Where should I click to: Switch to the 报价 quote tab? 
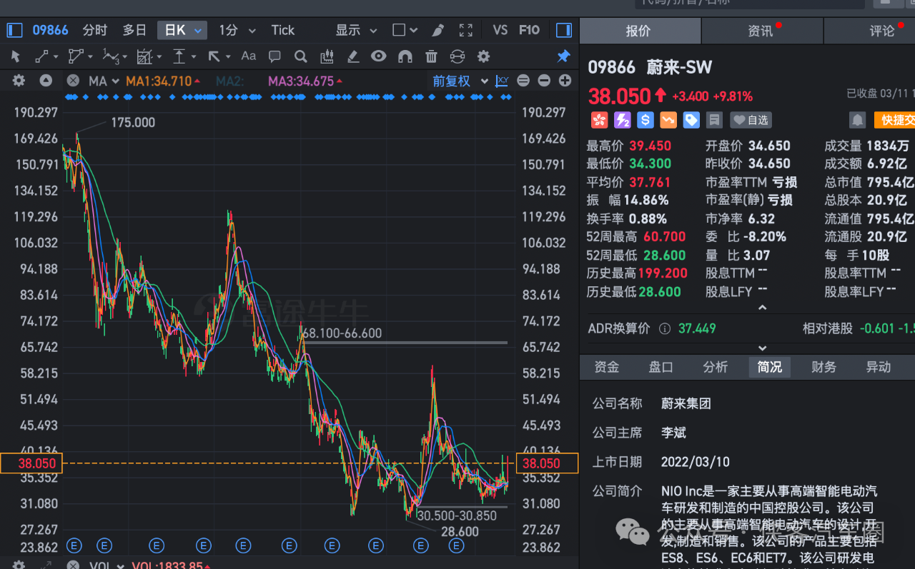[639, 31]
